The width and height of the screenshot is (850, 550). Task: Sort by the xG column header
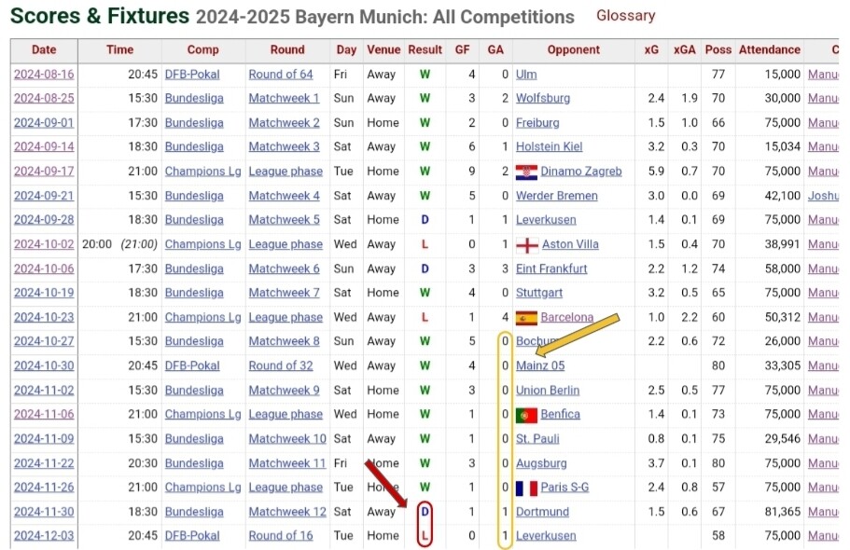[x=651, y=49]
